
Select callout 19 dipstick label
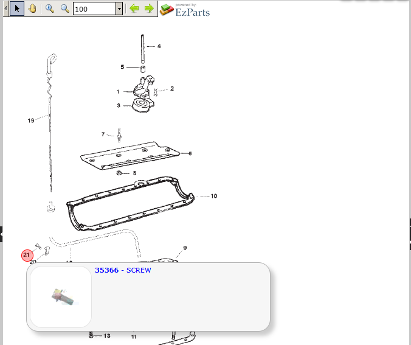pyautogui.click(x=31, y=120)
